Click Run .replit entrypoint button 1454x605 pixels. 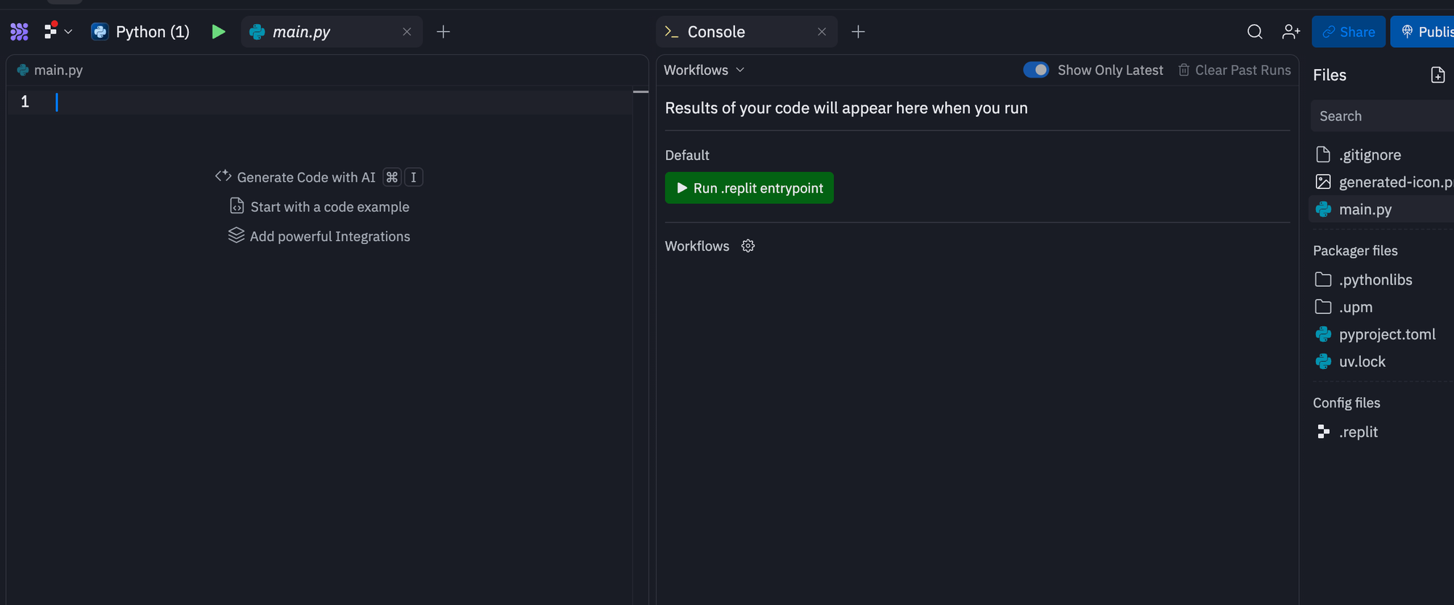click(x=749, y=188)
